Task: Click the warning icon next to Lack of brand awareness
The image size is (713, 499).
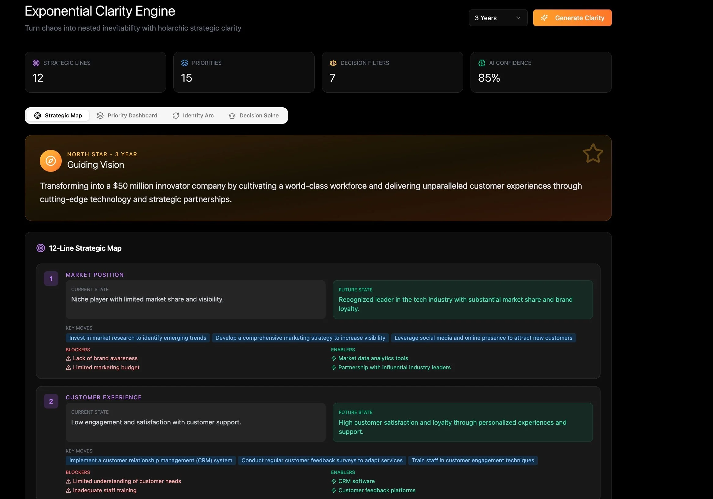Action: pos(68,358)
